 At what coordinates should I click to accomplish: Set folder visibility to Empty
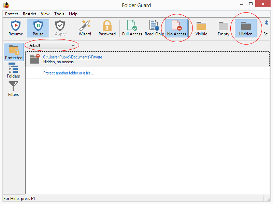pos(224,28)
